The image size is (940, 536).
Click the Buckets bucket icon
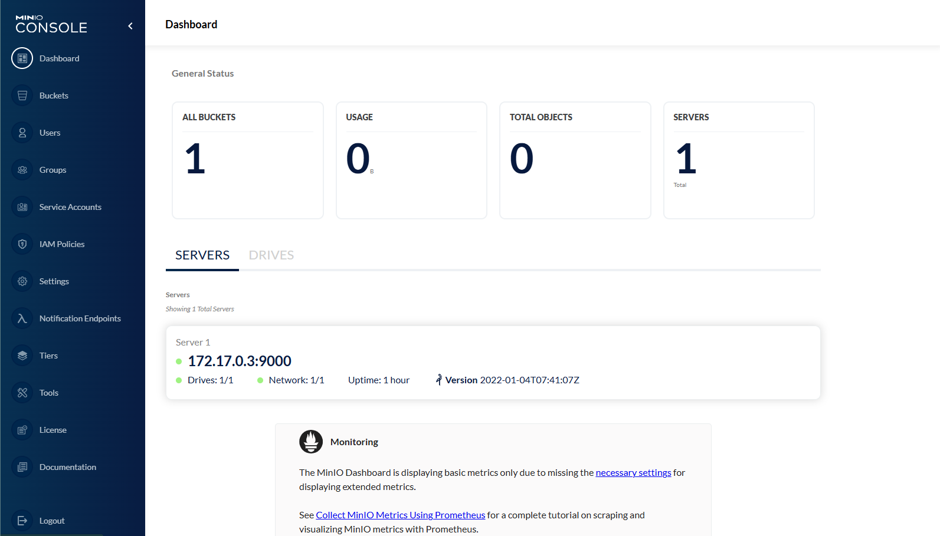[x=22, y=96]
